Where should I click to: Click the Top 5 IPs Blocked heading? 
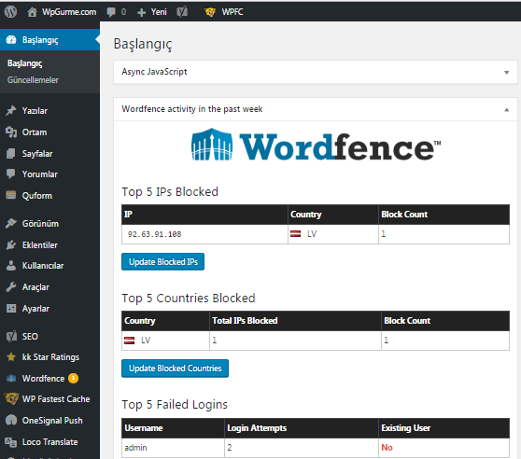click(170, 192)
